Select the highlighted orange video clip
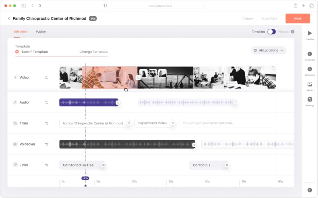Screen dimensions: 318x198 [x=110, y=78]
